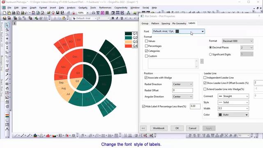Select Significant Digits radio button
This screenshot has height=148, width=263.
pos(210,54)
